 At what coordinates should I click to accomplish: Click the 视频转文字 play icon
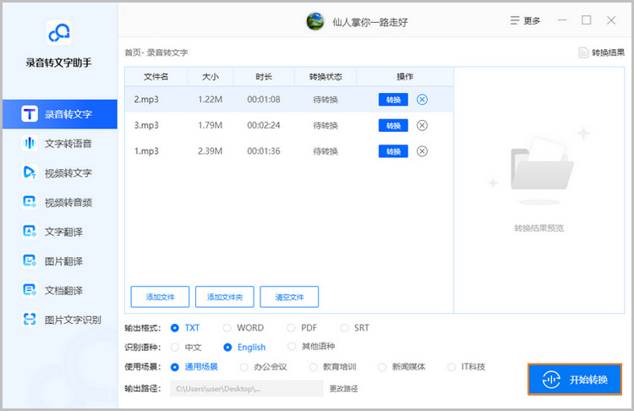30,173
